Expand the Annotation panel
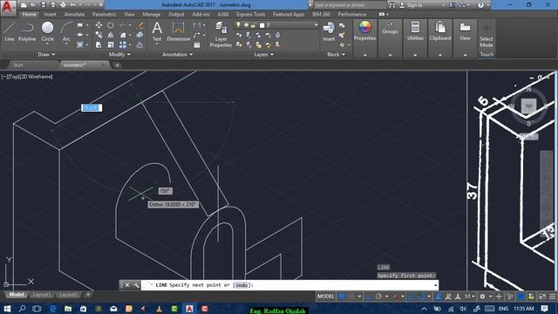 [x=177, y=54]
